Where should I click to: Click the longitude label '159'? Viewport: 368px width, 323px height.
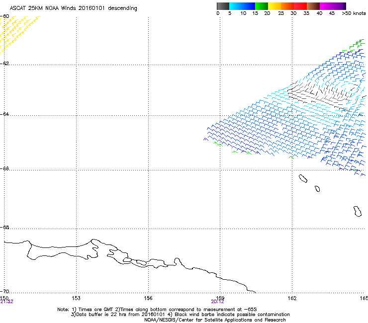pyautogui.click(x=220, y=298)
